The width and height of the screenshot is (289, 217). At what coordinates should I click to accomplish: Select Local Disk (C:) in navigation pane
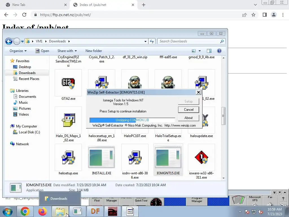[x=29, y=132]
